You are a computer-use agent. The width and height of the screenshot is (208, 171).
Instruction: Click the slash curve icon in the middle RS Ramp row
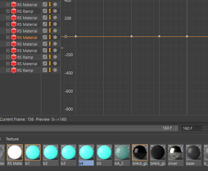(x=45, y=57)
